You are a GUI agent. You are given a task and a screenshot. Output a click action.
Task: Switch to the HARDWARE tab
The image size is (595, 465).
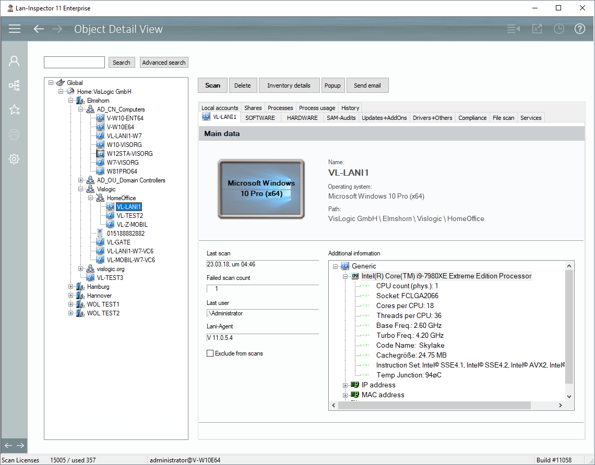[x=302, y=118]
